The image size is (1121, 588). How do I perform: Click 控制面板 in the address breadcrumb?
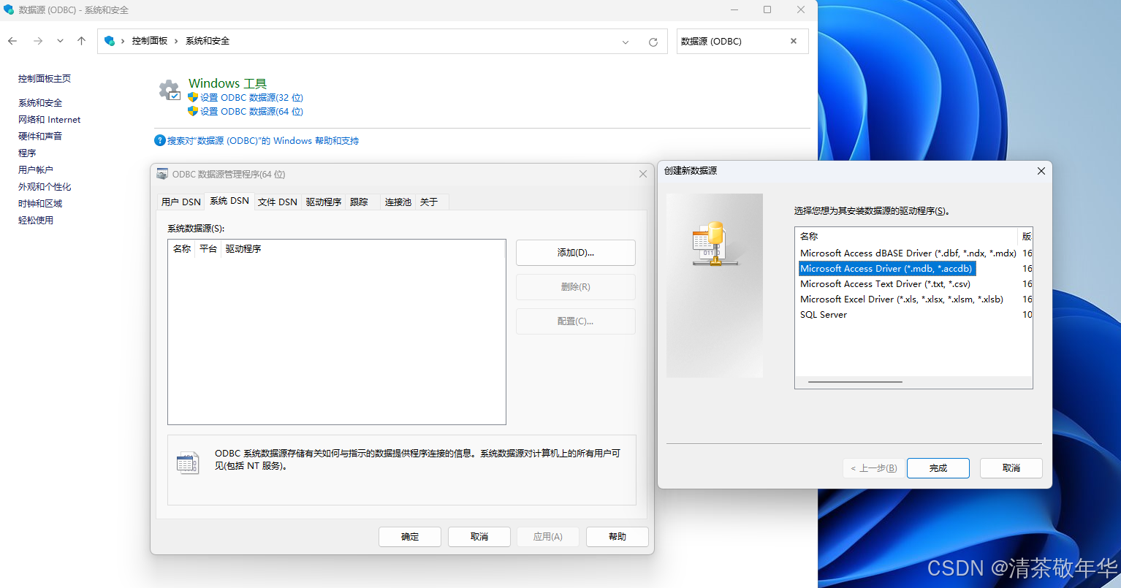click(150, 41)
